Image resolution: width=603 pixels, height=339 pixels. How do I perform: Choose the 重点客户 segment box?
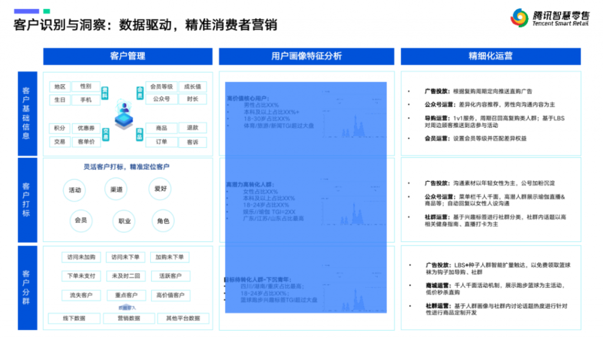(126, 295)
